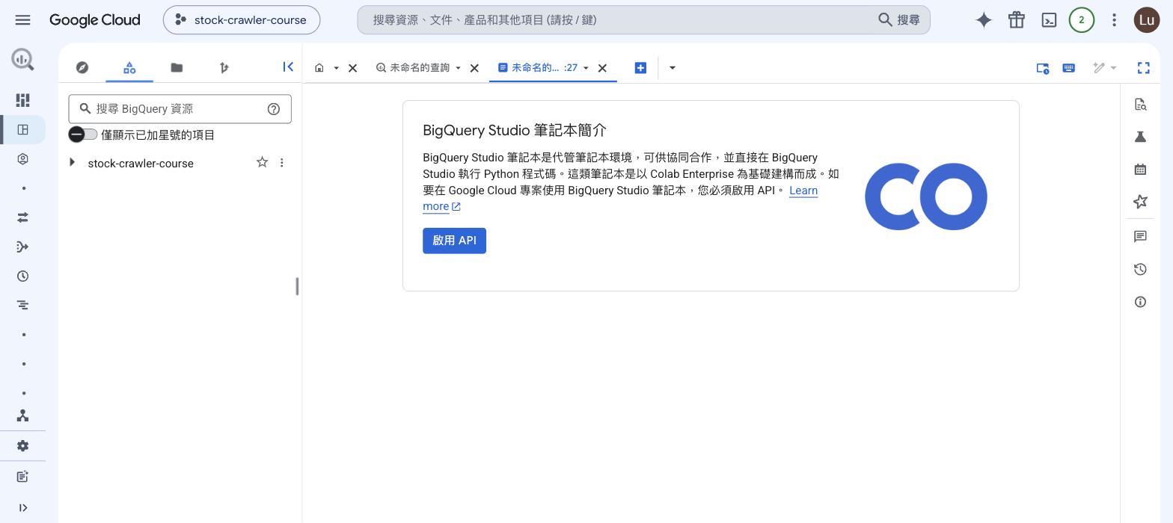The width and height of the screenshot is (1173, 523).
Task: Expand the stock-crawler-course tree node
Action: click(x=73, y=162)
